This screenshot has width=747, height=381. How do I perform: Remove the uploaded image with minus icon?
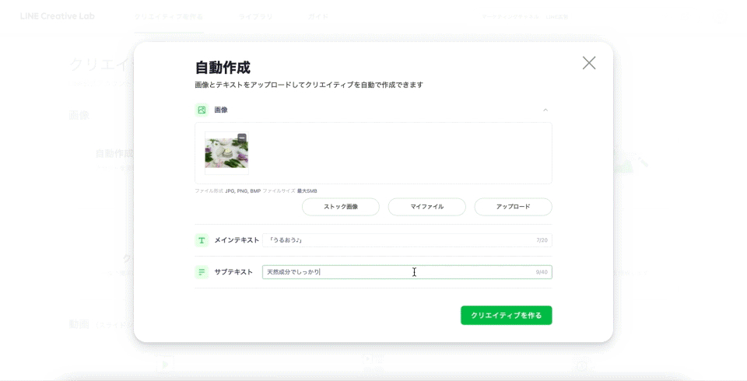click(x=242, y=138)
